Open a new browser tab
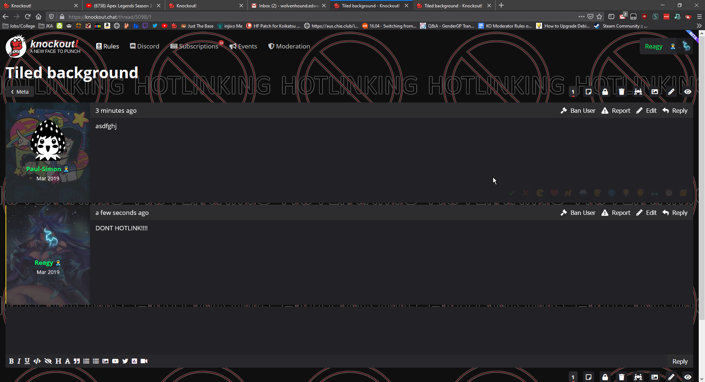Viewport: 705px width, 382px height. 501,6
